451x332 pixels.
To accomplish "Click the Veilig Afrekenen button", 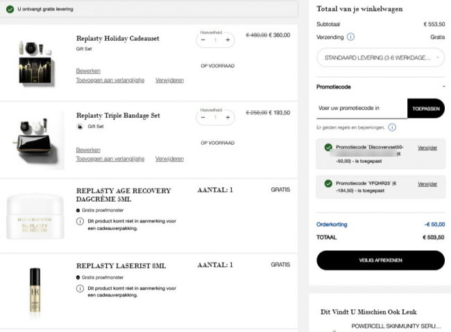I will 380,261.
